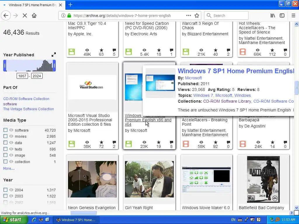Close the Windows 7 SP1 browser tab
Viewport: 299px width, 224px height.
click(x=60, y=5)
